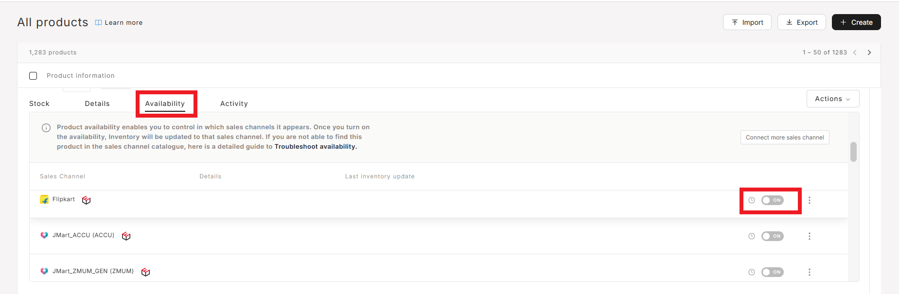
Task: Switch to the Activity tab
Action: point(234,104)
